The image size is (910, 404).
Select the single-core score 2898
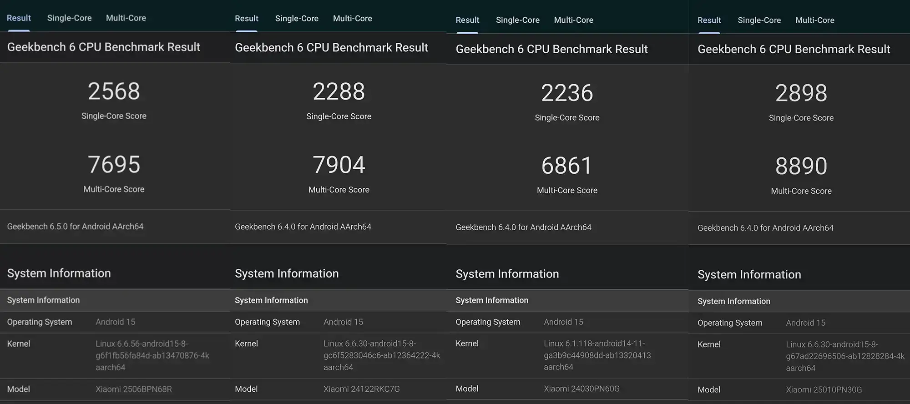(x=801, y=93)
